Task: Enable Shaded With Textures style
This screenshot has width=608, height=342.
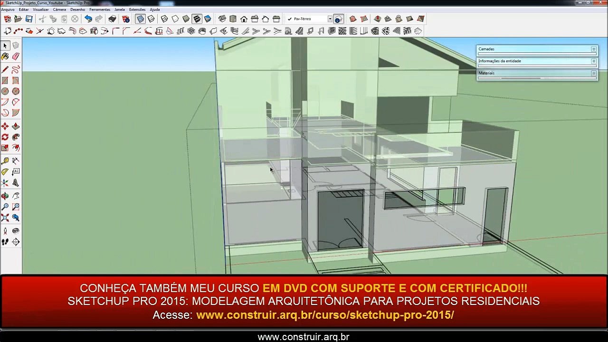Action: (197, 19)
